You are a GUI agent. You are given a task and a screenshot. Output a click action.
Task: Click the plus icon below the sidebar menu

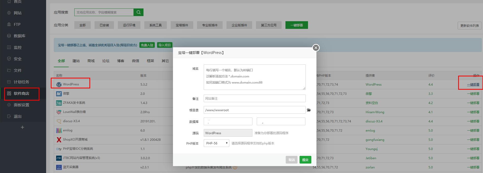(23, 127)
